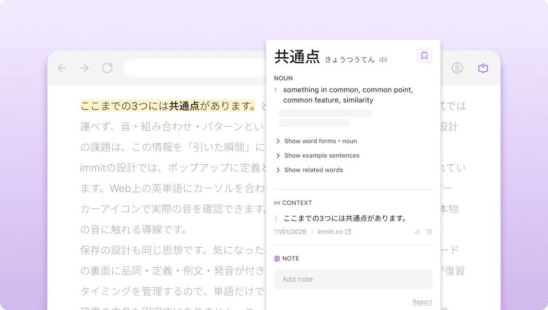This screenshot has width=548, height=310.
Task: Expand Show word forms • noun
Action: click(x=317, y=141)
